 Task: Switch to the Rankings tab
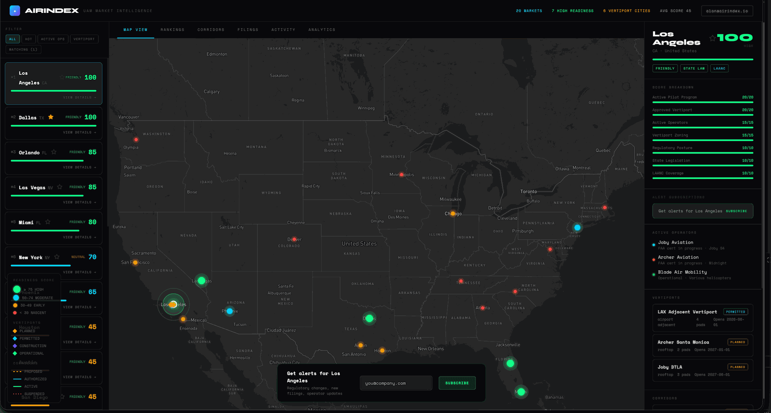172,29
